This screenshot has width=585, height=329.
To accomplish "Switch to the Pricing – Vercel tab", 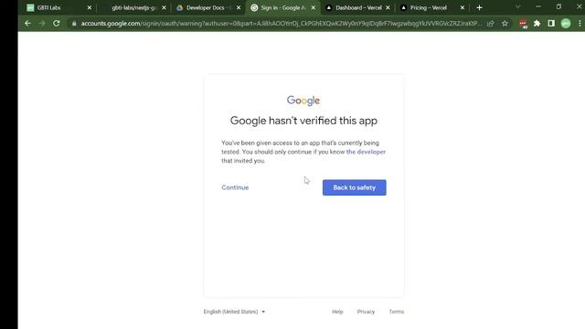I will click(429, 7).
